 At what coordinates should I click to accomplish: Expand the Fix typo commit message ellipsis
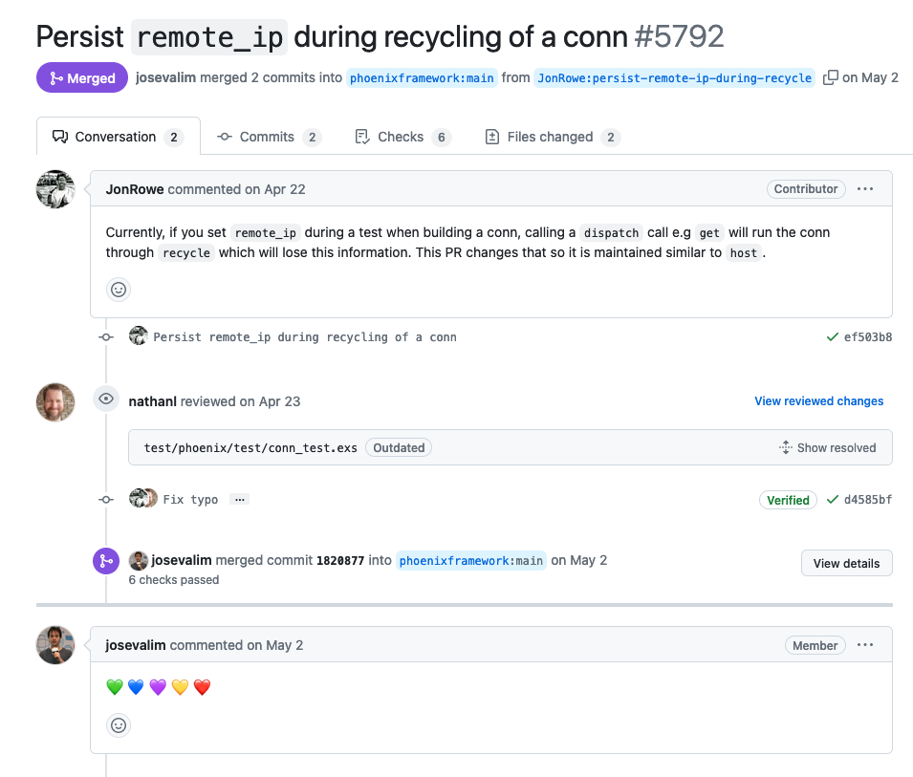239,499
